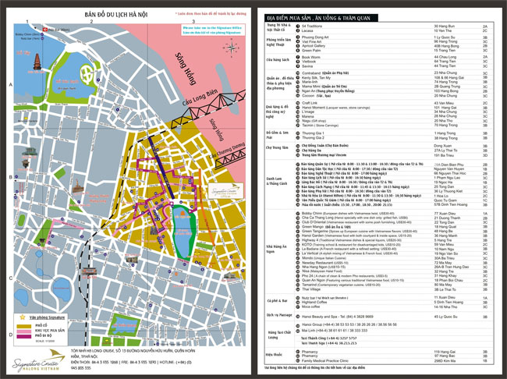This screenshot has width=507, height=379.
Task: Select the Mai Linh taxi phone line
Action: point(335,331)
